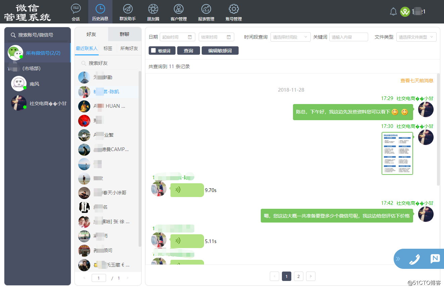Select the contact 春天小涂哥

point(107,193)
